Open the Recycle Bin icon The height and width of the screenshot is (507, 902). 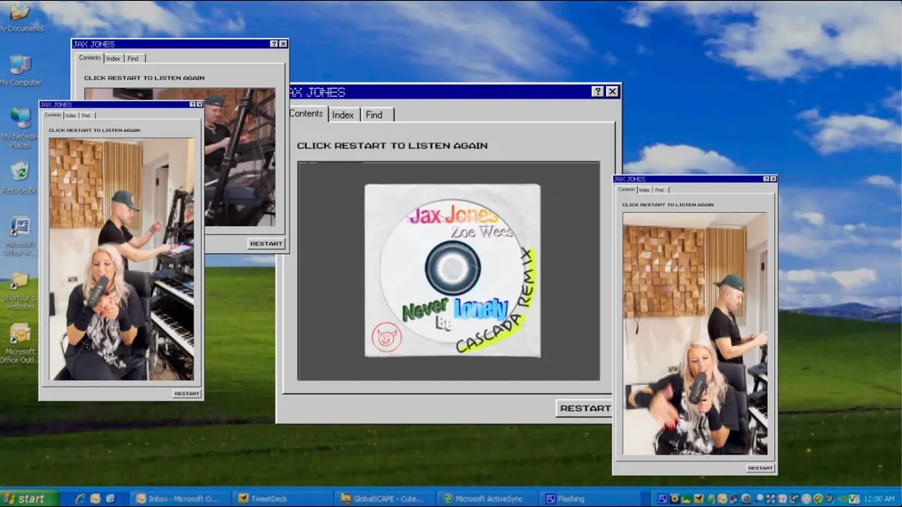click(x=20, y=172)
